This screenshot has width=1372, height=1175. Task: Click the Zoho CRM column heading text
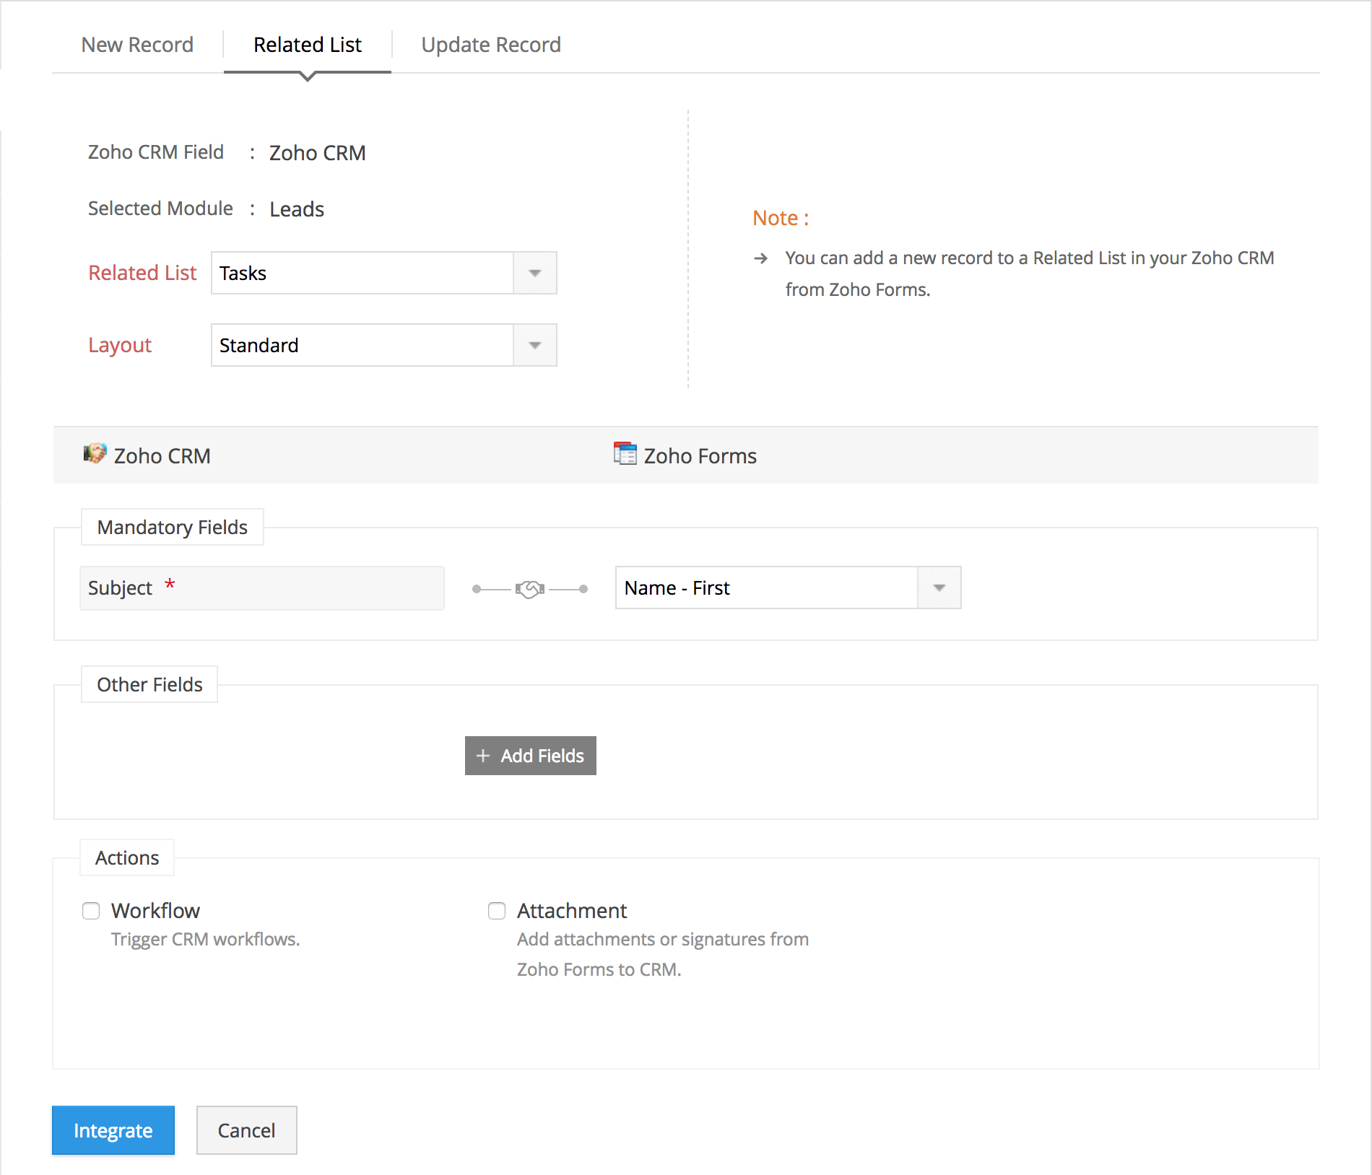[x=162, y=456]
